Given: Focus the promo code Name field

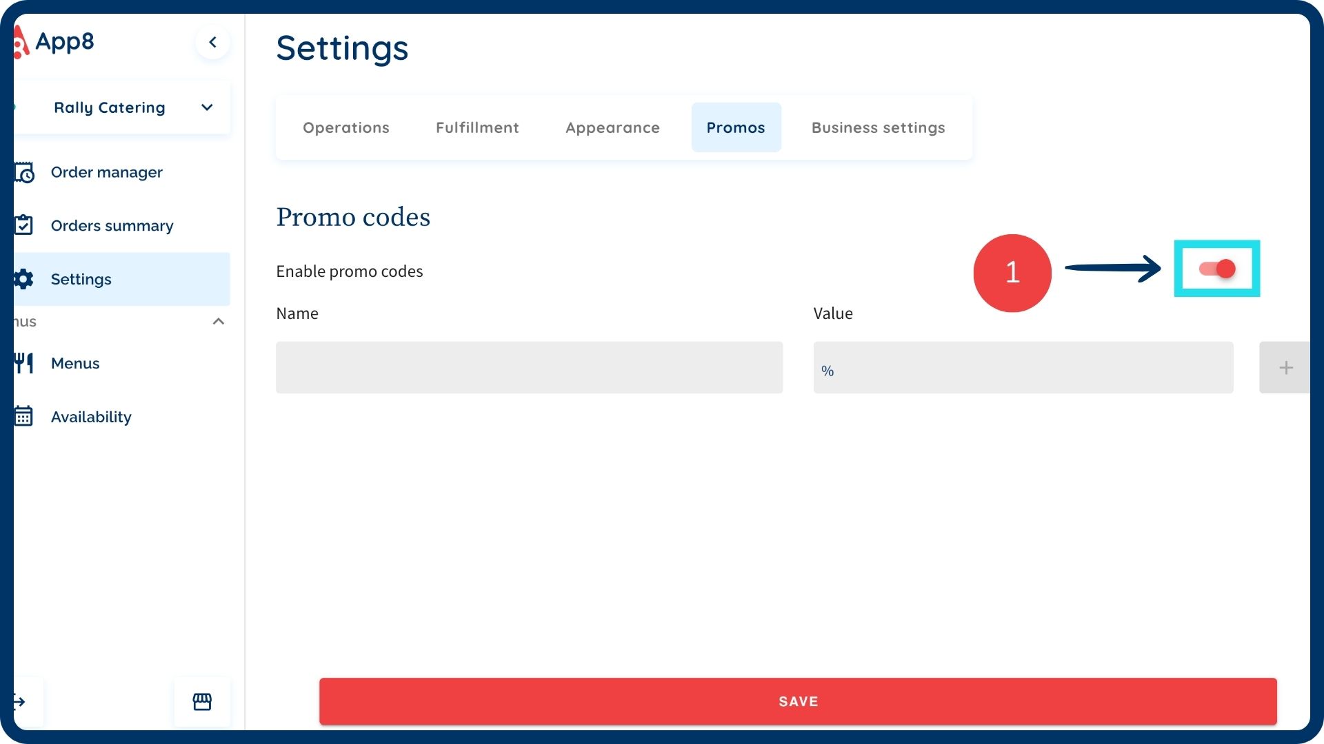Looking at the screenshot, I should [x=529, y=368].
